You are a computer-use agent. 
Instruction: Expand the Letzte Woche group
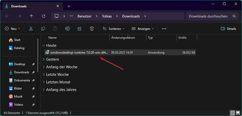coord(44,75)
